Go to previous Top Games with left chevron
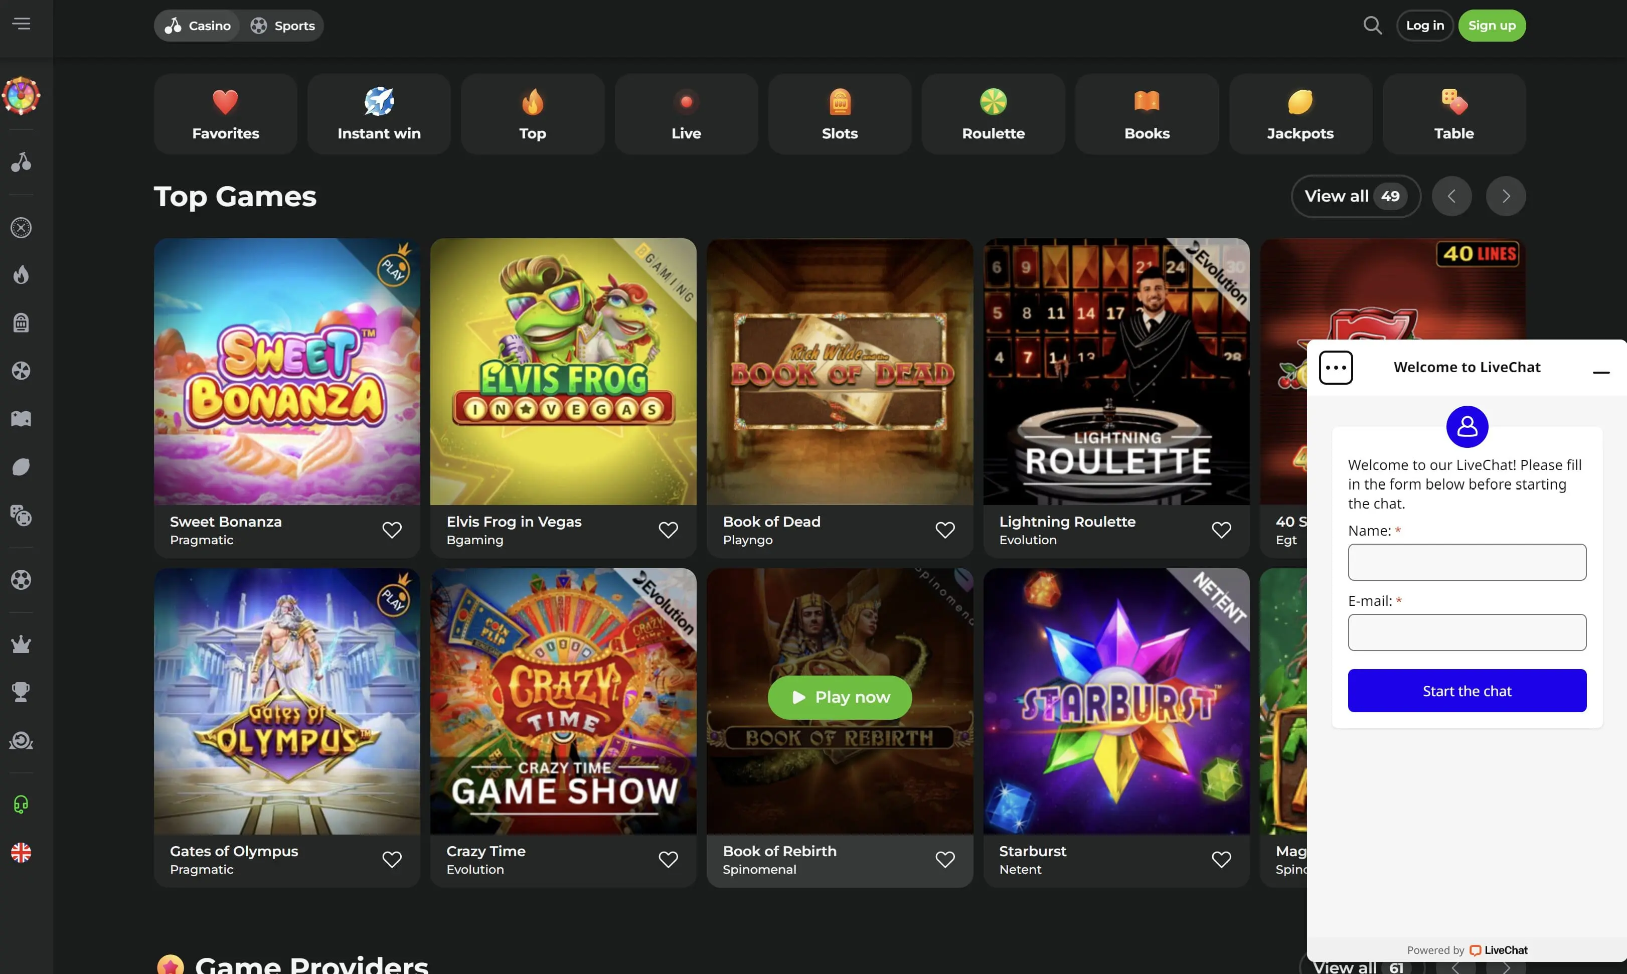Image resolution: width=1627 pixels, height=974 pixels. 1451,196
